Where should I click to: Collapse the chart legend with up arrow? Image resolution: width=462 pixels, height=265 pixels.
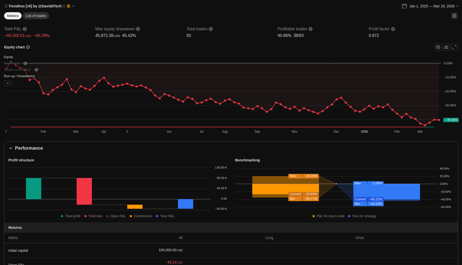[x=8, y=83]
